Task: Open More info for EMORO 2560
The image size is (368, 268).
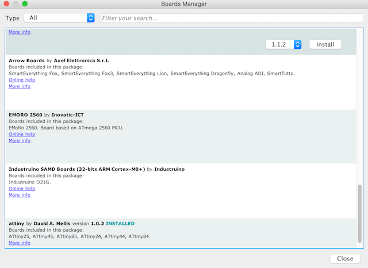Action: click(x=20, y=140)
